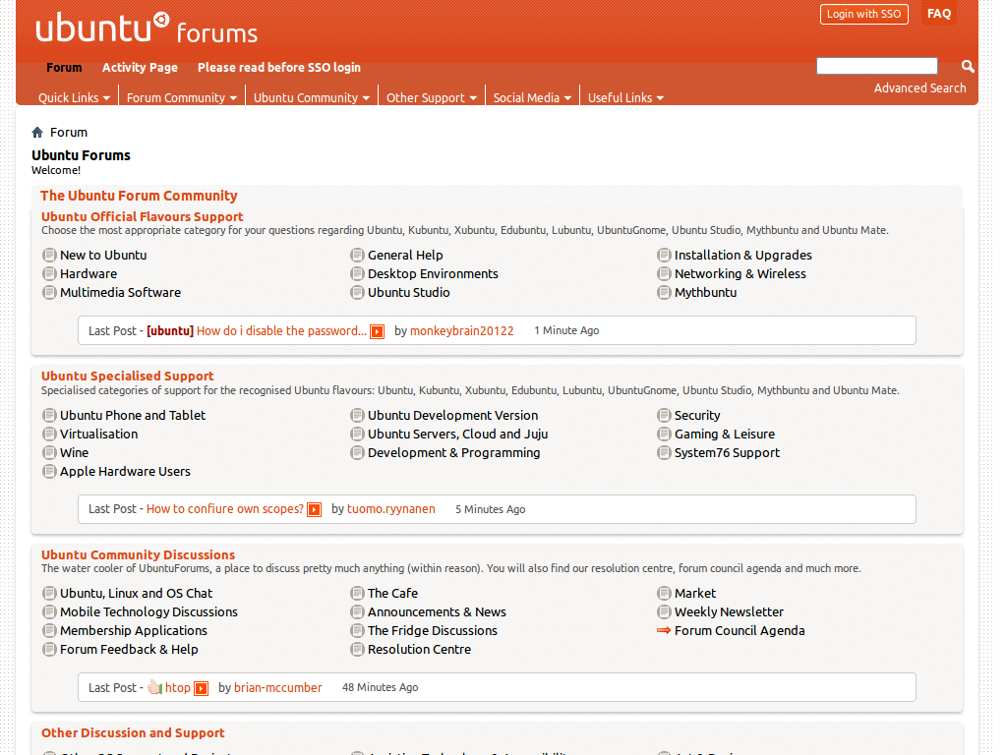1007x755 pixels.
Task: Click the redirect arrow beside Forum Council Agenda
Action: point(665,630)
